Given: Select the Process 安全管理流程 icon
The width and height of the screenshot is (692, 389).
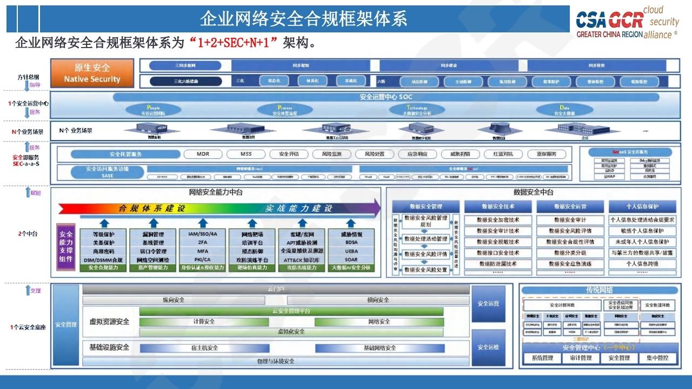Looking at the screenshot, I should coord(284,109).
